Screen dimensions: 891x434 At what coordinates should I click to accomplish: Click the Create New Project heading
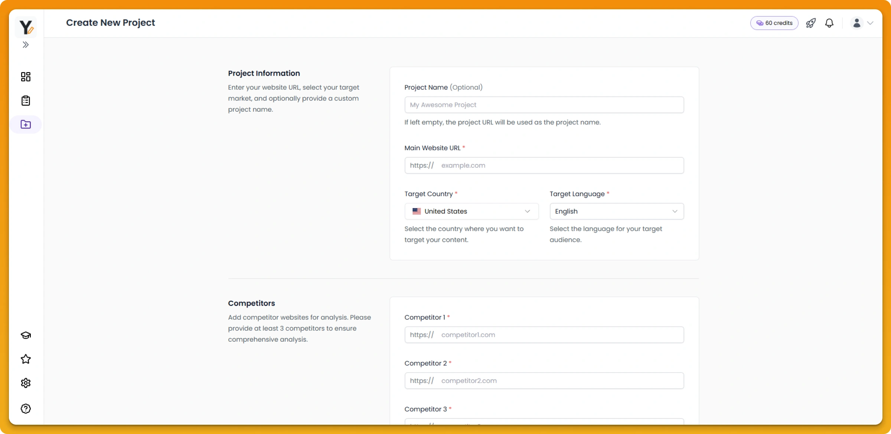(111, 23)
